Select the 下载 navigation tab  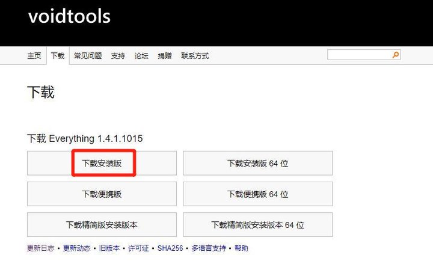click(x=58, y=56)
